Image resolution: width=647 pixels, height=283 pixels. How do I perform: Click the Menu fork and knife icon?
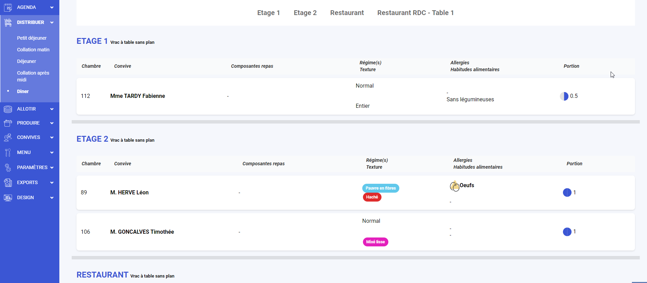point(8,153)
